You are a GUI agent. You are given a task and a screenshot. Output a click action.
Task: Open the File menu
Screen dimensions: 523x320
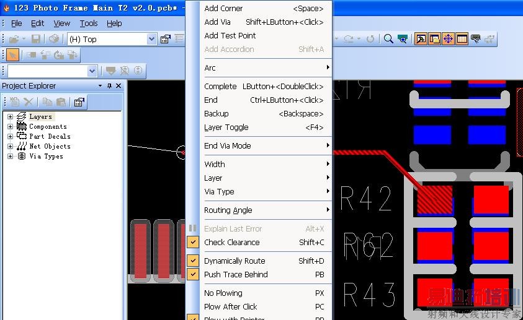coord(16,24)
